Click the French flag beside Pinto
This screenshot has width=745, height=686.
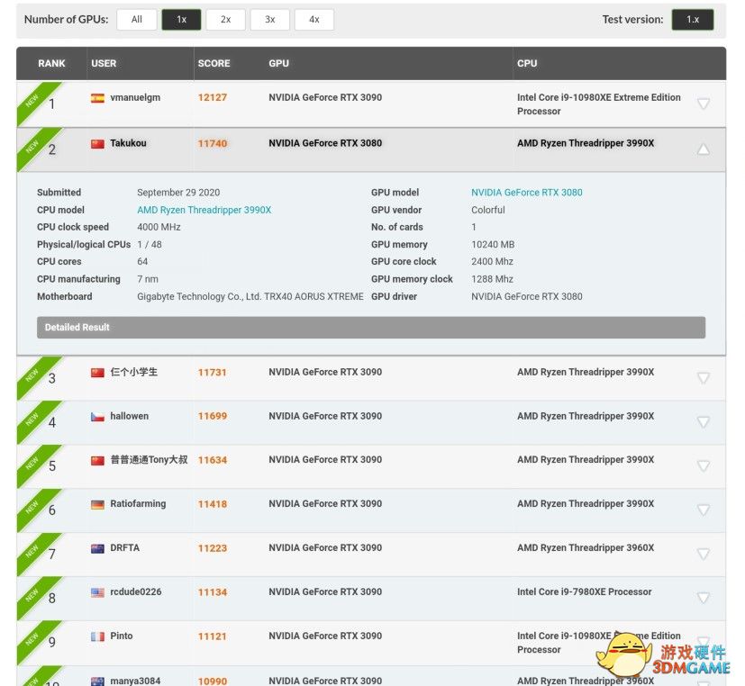point(97,636)
